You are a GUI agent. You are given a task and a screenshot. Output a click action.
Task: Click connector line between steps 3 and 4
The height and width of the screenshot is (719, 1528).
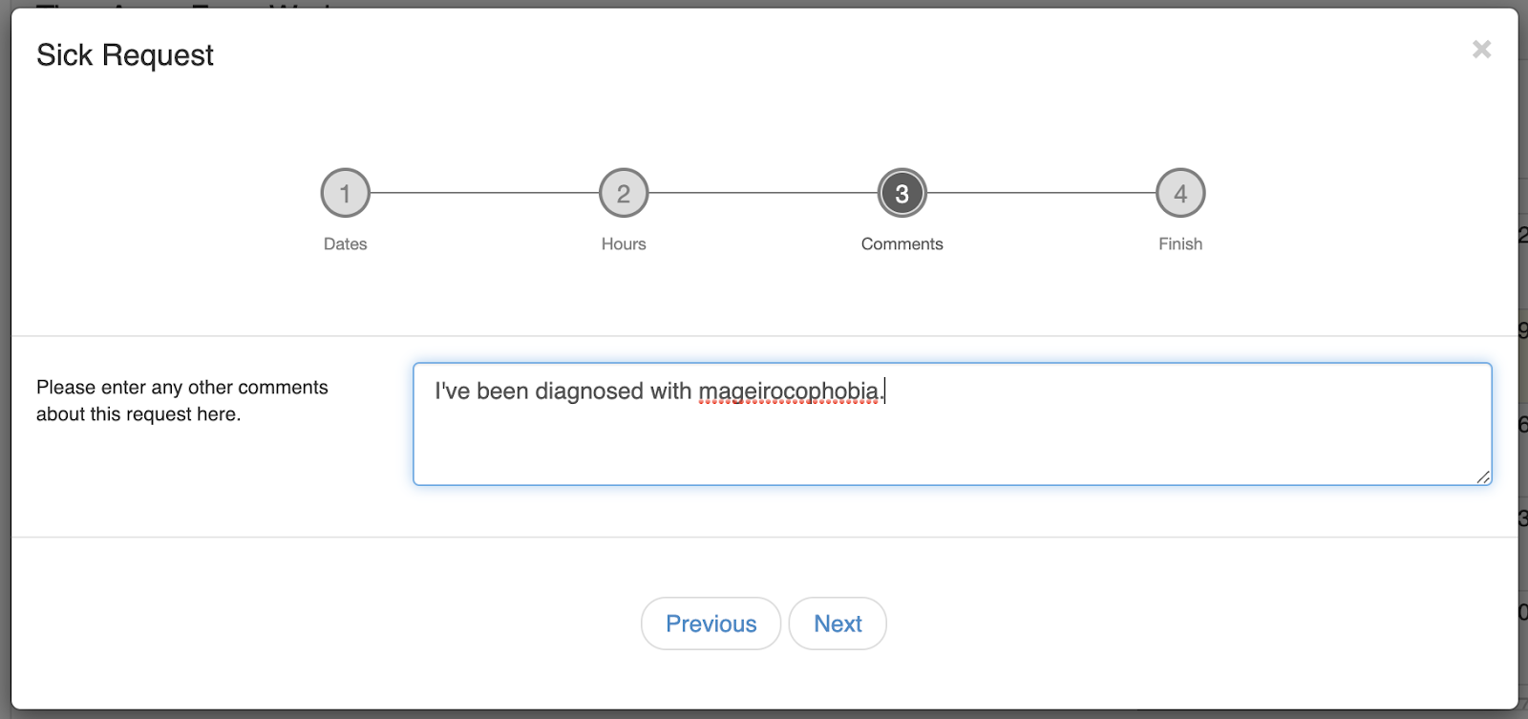(1041, 193)
